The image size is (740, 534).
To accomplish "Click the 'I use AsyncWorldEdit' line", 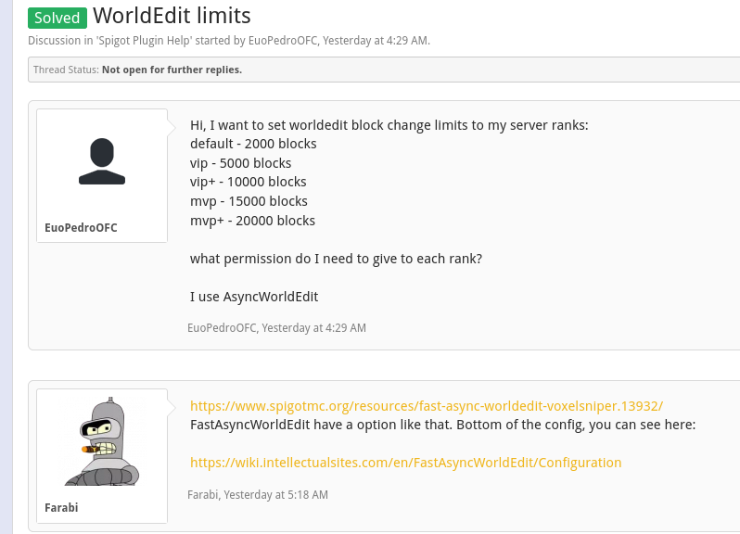I will (x=254, y=297).
